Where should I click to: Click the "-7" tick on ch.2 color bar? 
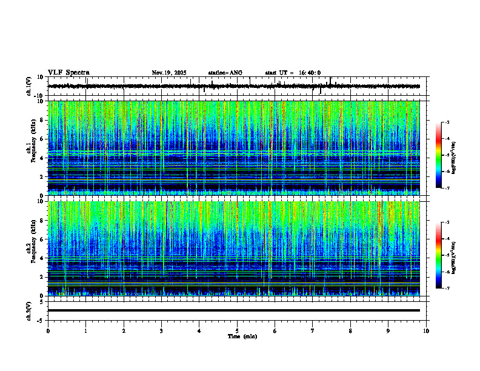pos(447,289)
